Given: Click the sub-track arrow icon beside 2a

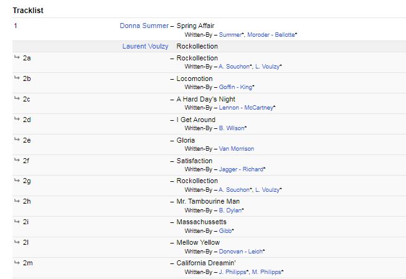Looking at the screenshot, I should 17,58.
